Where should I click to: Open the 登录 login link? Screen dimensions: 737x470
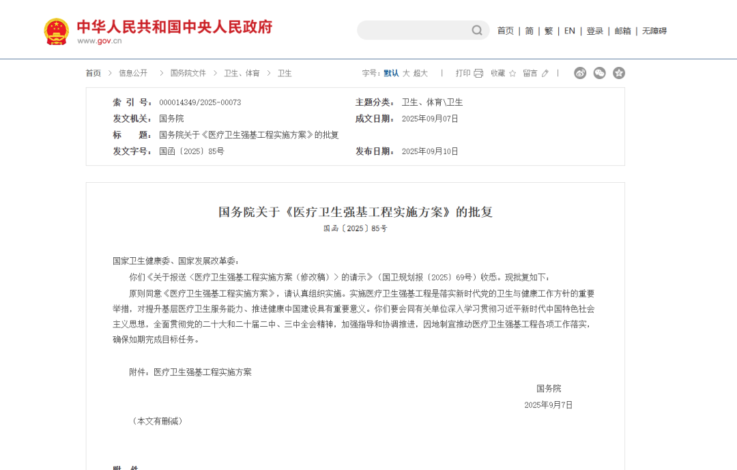(594, 30)
